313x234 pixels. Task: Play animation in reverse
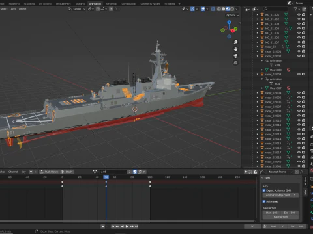[122, 226]
